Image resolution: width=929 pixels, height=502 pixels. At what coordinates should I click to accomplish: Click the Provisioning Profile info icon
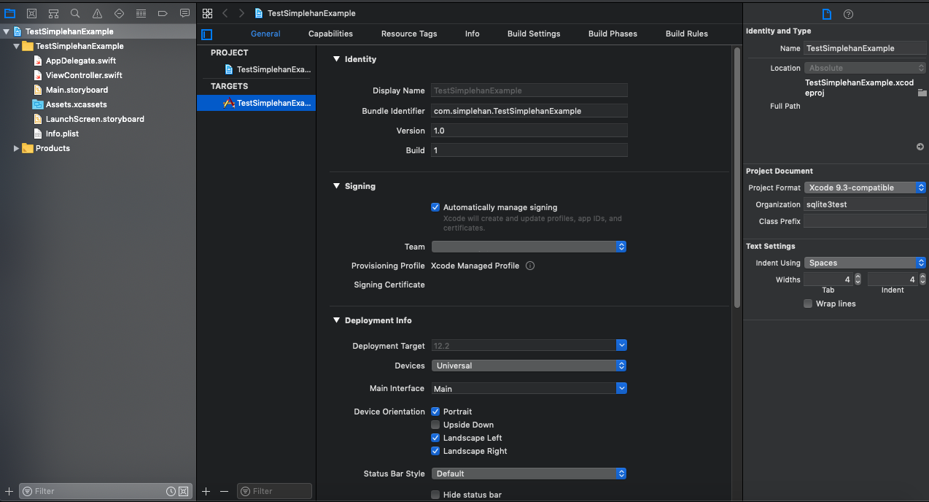(x=530, y=266)
